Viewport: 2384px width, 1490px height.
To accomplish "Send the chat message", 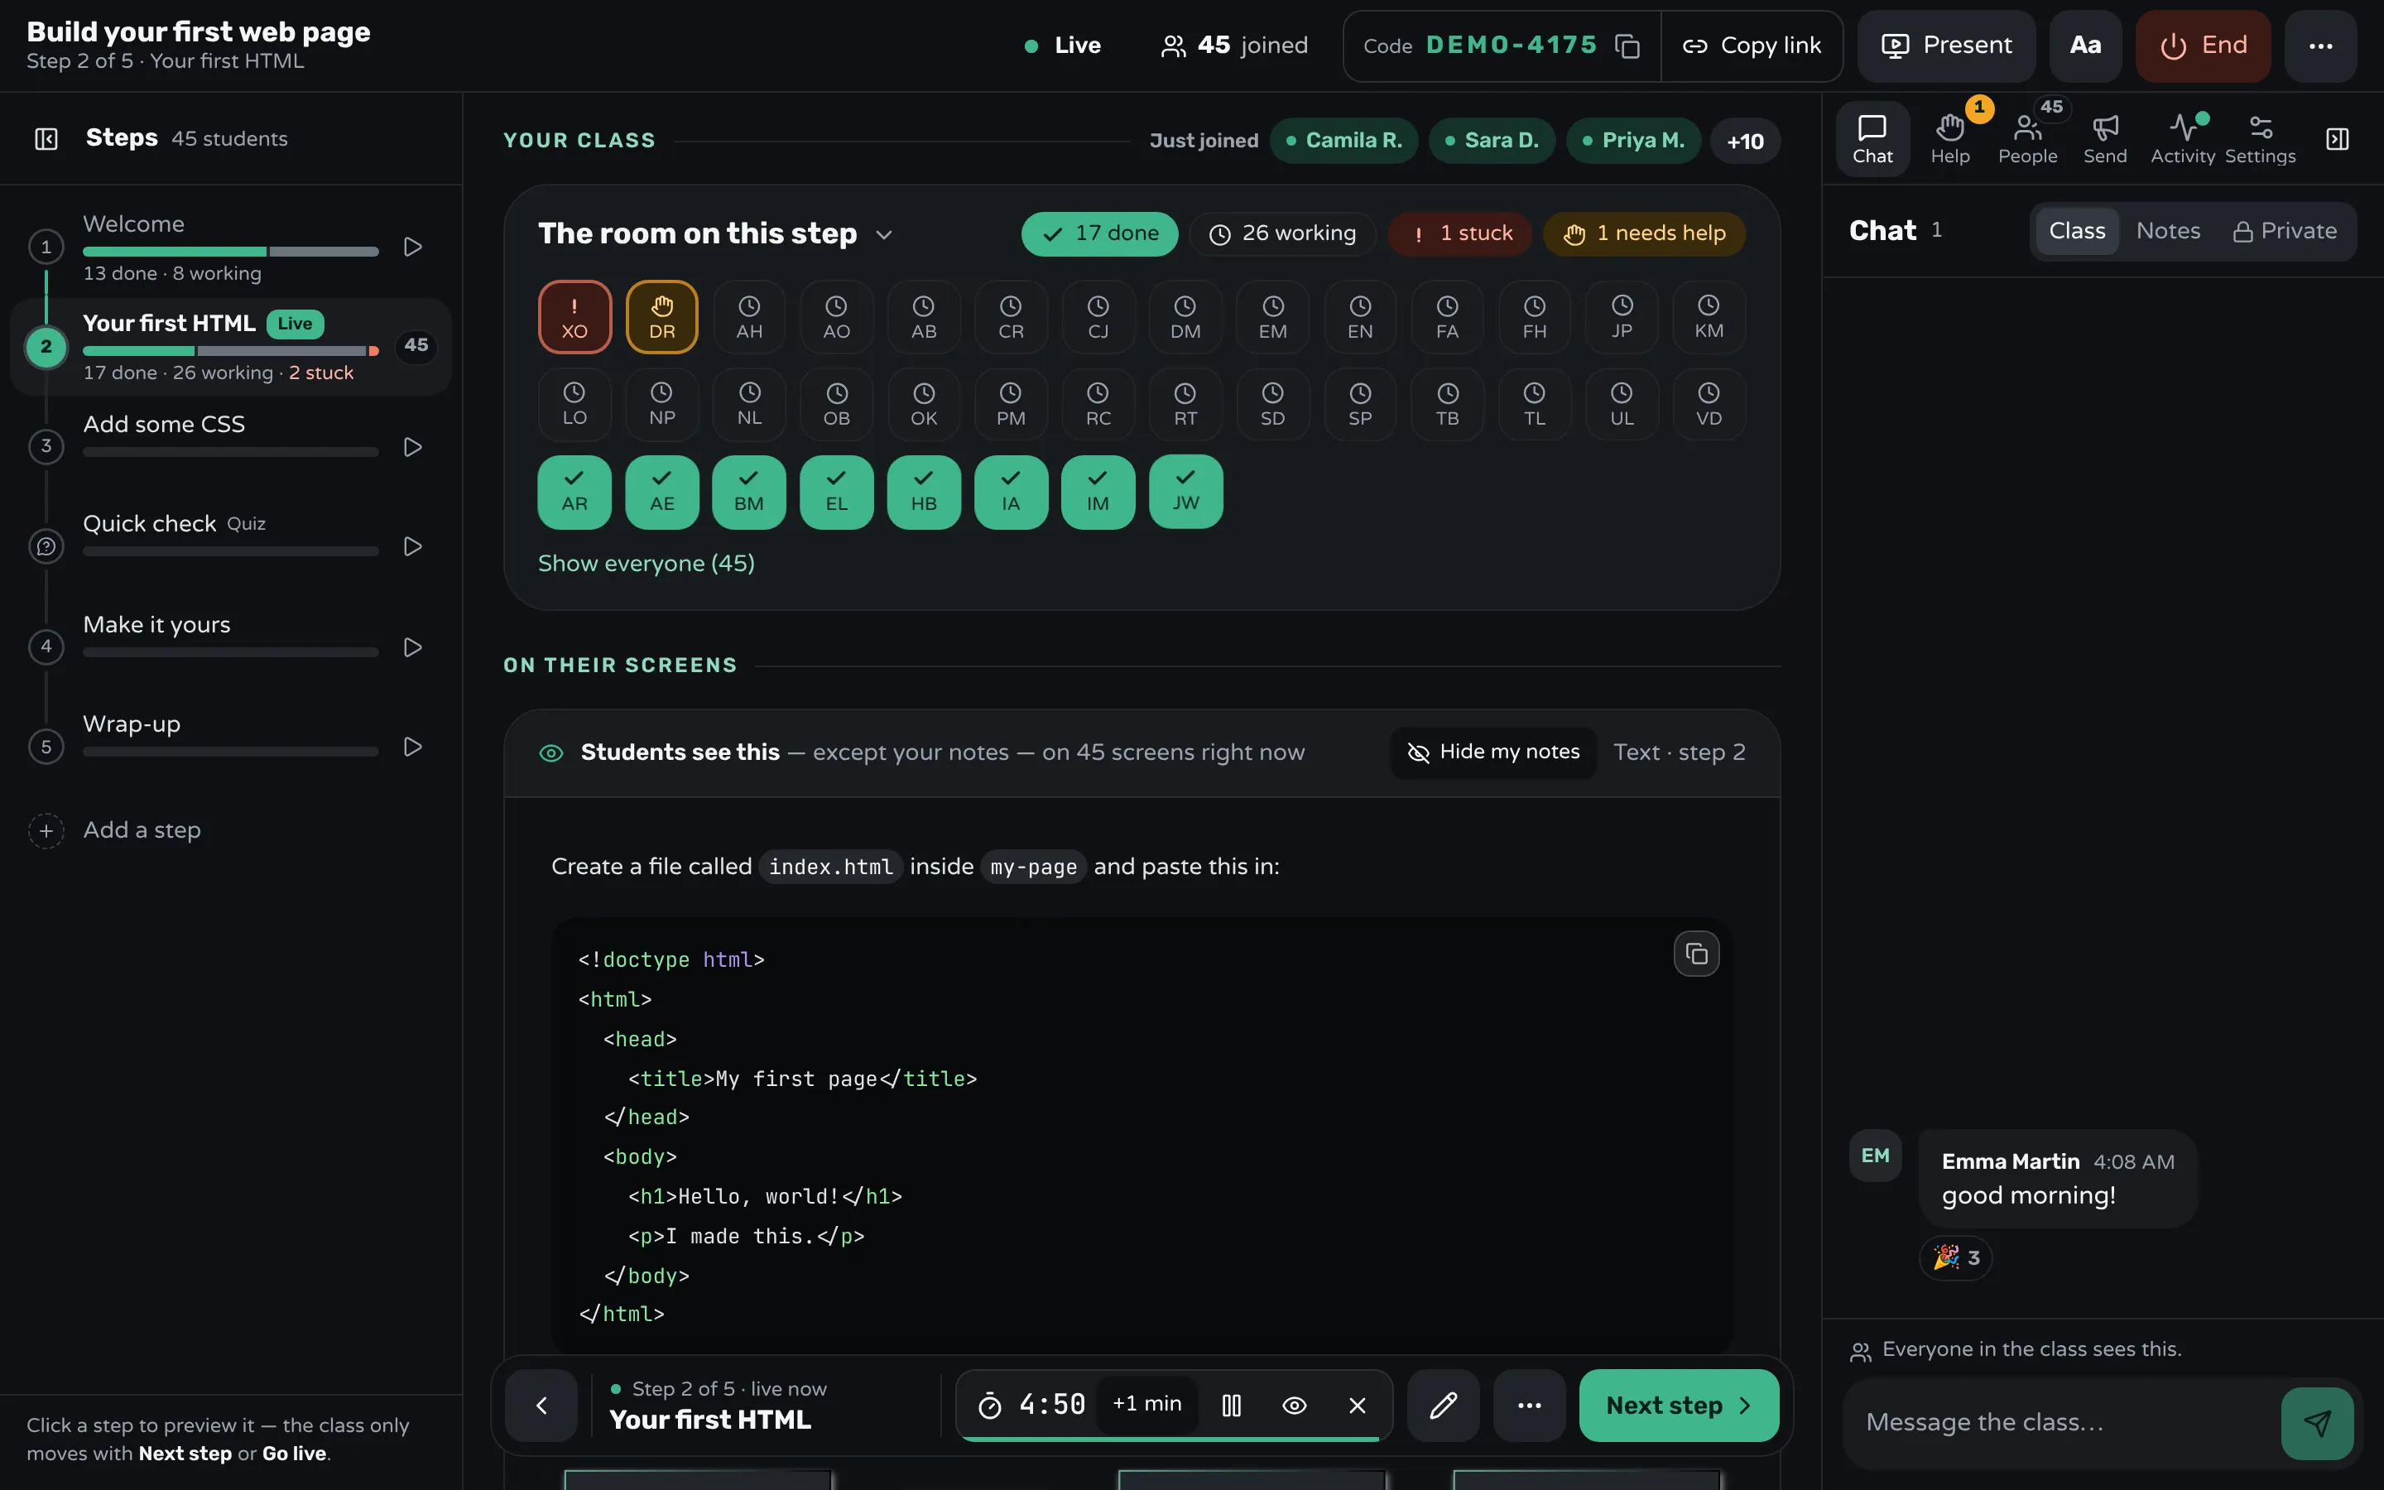I will pyautogui.click(x=2317, y=1423).
